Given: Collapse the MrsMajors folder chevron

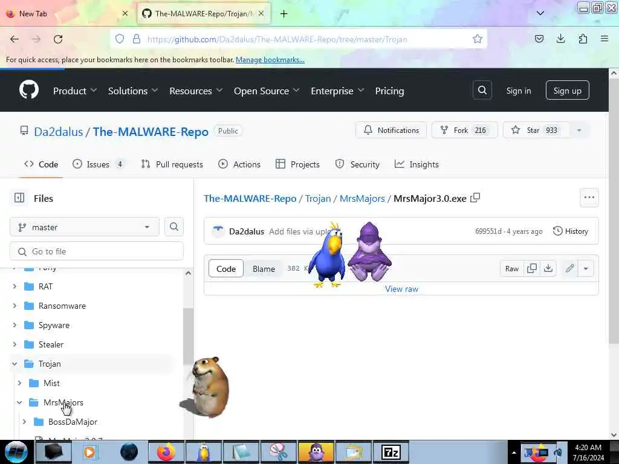Looking at the screenshot, I should 19,402.
